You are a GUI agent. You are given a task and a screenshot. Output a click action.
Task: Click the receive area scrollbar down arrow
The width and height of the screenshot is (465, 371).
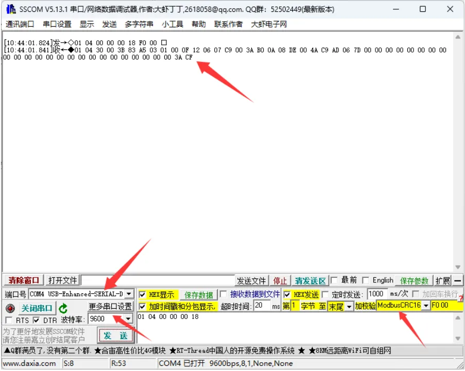tap(458, 267)
